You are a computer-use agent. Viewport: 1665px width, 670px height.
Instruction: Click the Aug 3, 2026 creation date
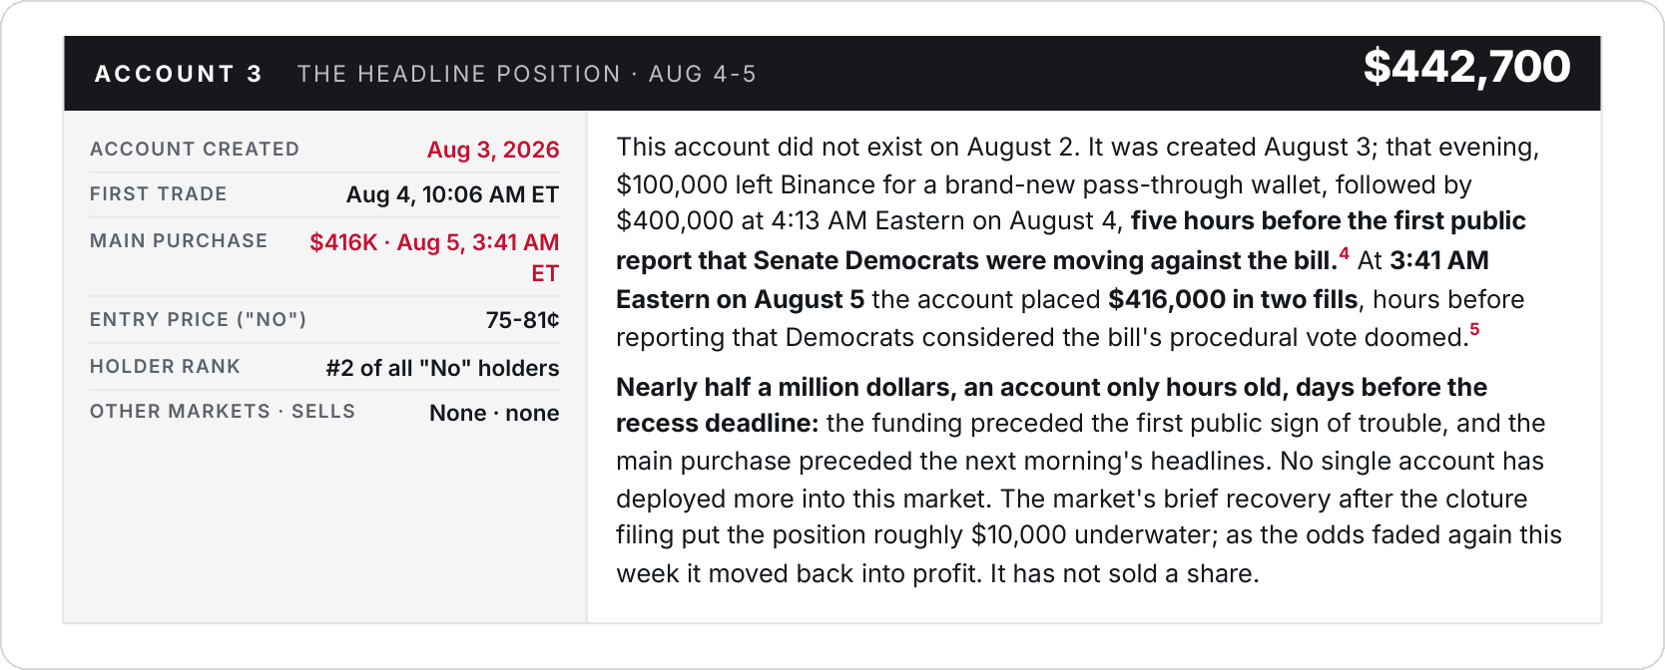point(493,150)
